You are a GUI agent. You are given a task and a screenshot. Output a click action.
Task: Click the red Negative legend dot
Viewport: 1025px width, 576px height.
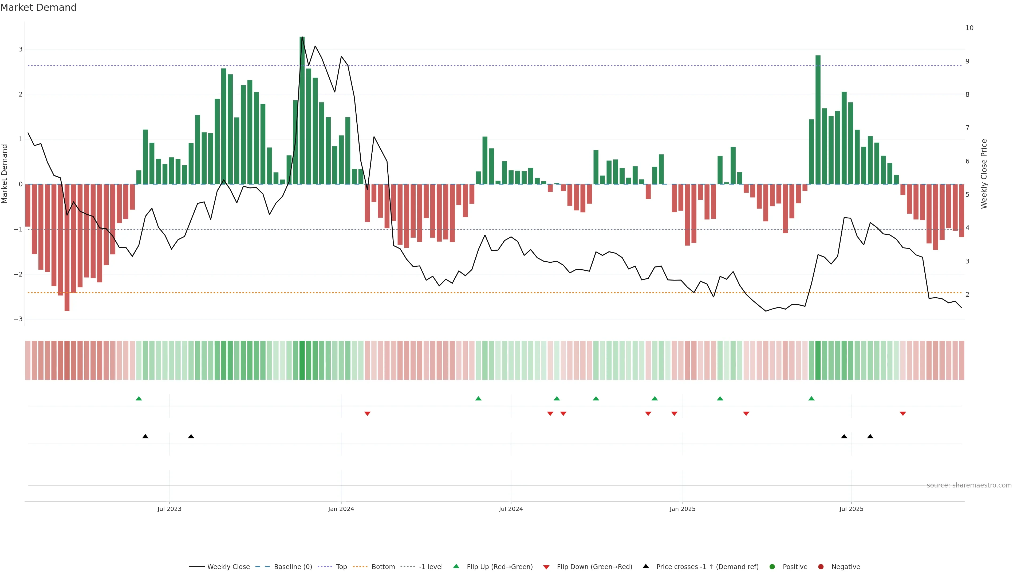821,566
